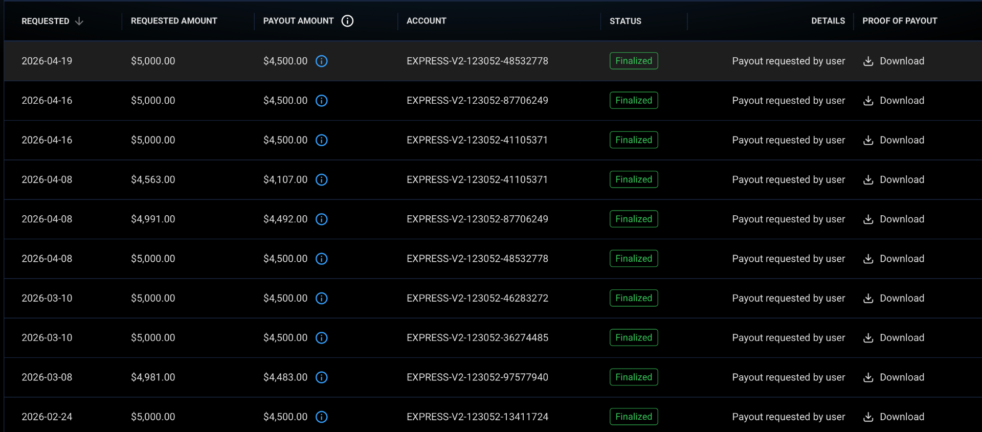The image size is (982, 432).
Task: Select account EXPRESS-V2-123052-13411724
Action: (477, 417)
